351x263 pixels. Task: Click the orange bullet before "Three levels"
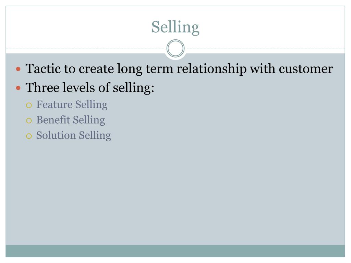[19, 88]
